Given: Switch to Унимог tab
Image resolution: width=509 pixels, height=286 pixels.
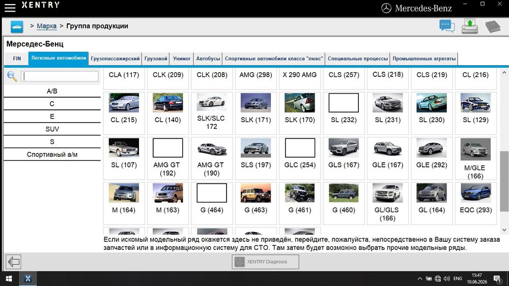Looking at the screenshot, I should pos(182,59).
